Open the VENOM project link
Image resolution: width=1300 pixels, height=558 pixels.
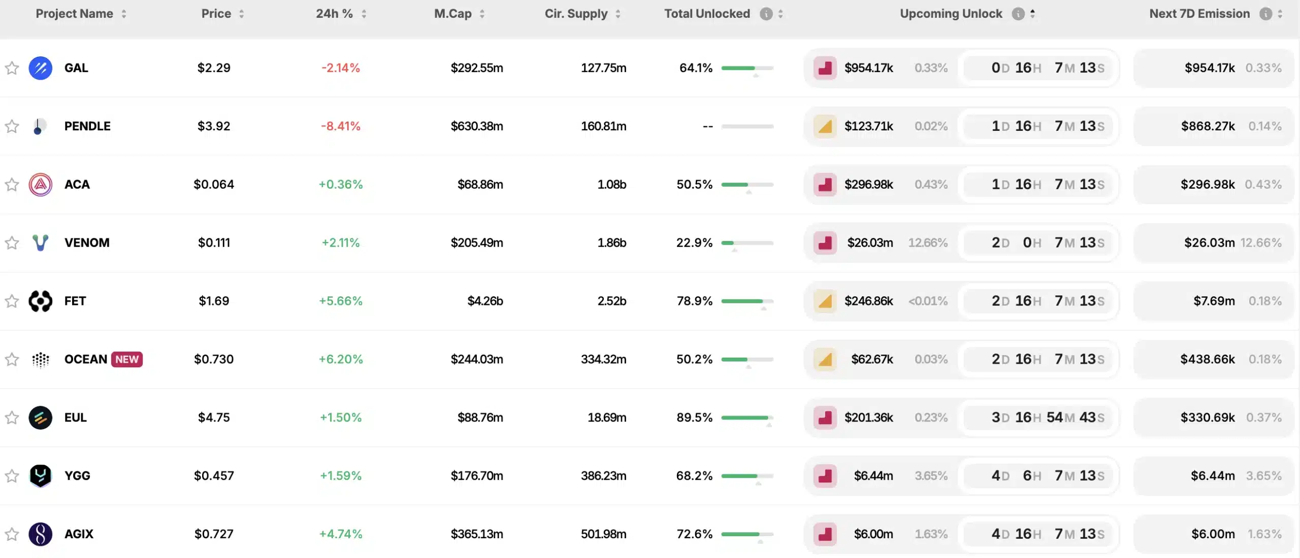87,243
